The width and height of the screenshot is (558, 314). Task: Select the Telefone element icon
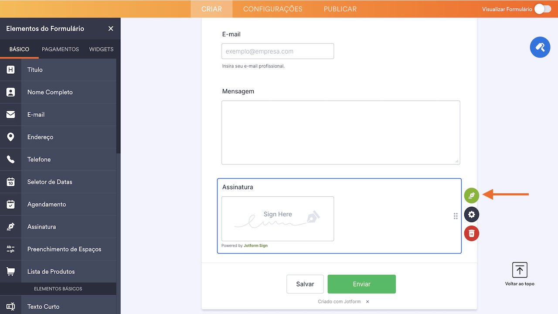(10, 159)
